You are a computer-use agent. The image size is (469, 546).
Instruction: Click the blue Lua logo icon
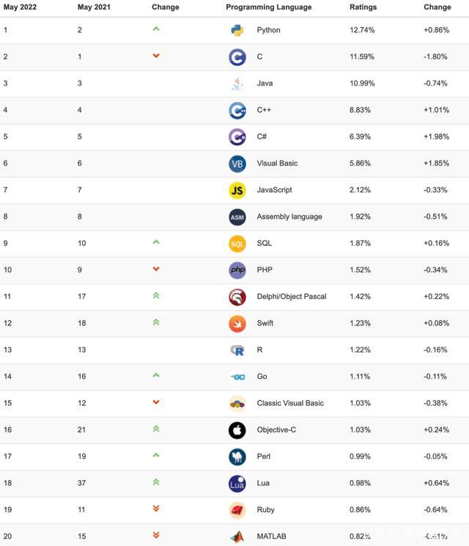[237, 484]
